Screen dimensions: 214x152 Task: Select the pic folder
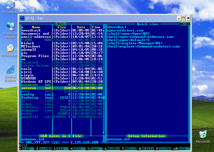point(62,53)
